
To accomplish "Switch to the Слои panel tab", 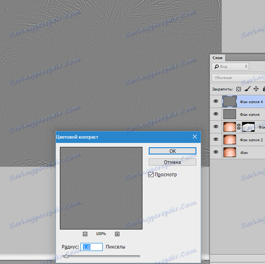I will [x=217, y=58].
